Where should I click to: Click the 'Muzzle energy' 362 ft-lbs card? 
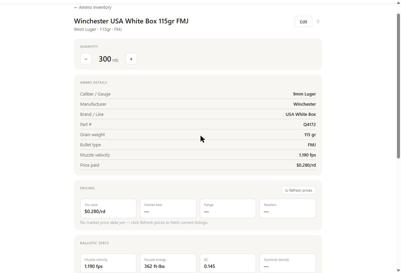(x=168, y=263)
